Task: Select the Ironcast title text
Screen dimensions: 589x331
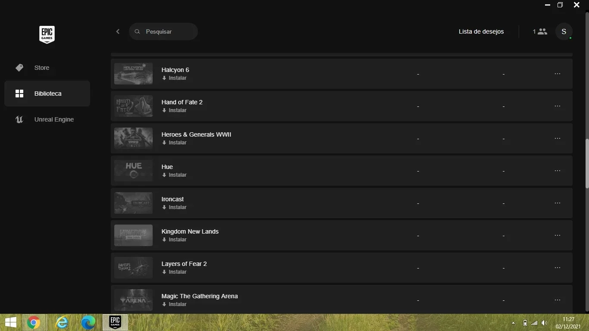Action: pyautogui.click(x=172, y=199)
